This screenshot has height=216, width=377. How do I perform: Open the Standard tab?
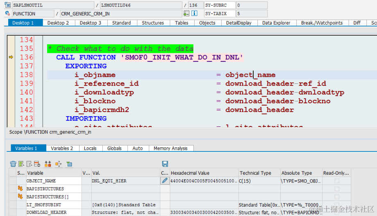pyautogui.click(x=121, y=23)
